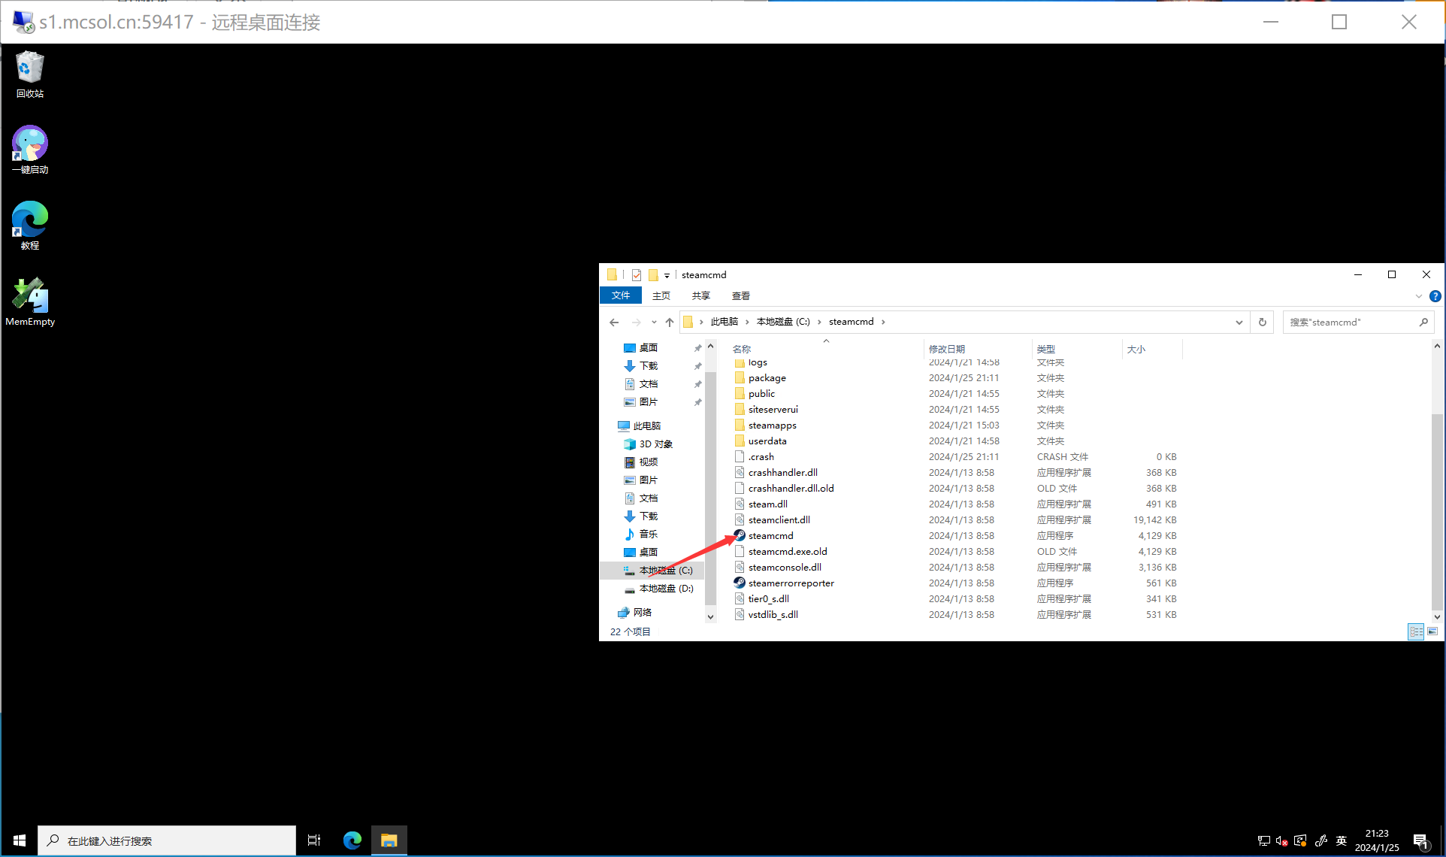Click the network tray icon
This screenshot has width=1446, height=857.
(x=1263, y=840)
